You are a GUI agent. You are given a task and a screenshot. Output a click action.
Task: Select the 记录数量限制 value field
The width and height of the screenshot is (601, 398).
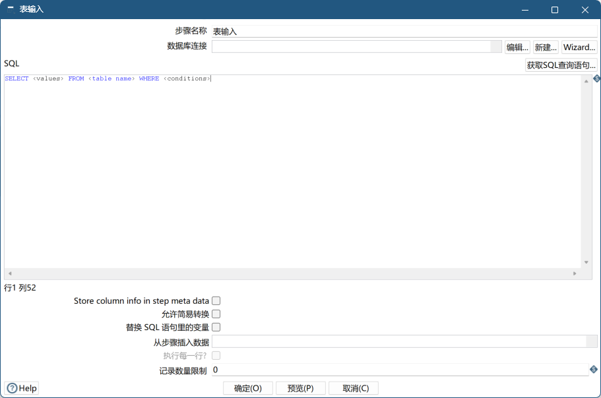pos(396,370)
